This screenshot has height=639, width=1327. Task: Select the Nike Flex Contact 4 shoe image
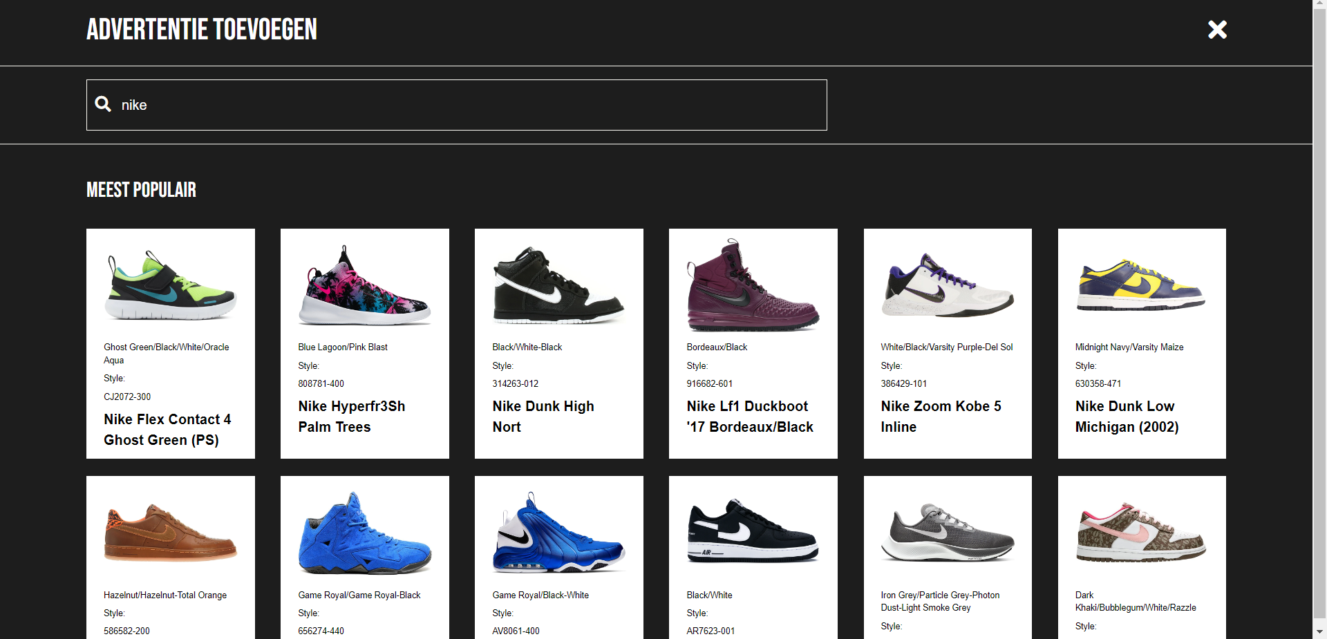(x=171, y=286)
